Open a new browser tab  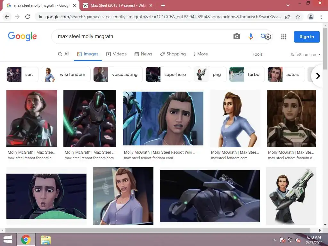[x=163, y=5]
